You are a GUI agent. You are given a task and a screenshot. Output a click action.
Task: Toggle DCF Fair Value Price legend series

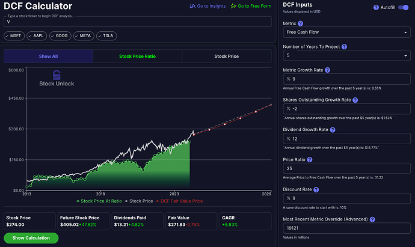click(179, 201)
